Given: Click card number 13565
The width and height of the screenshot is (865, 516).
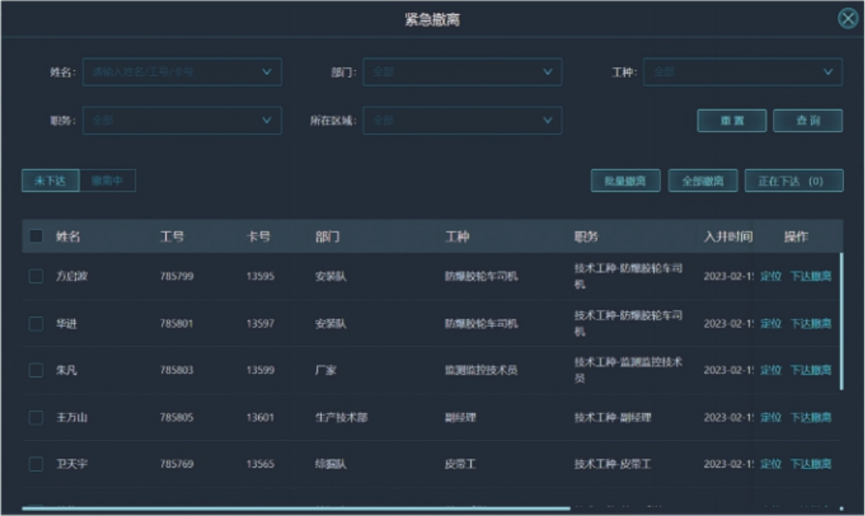Looking at the screenshot, I should pyautogui.click(x=260, y=463).
